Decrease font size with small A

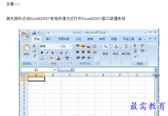pos(67,53)
